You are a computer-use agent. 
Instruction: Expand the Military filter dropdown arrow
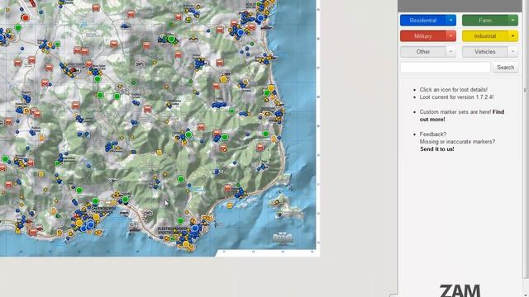[x=451, y=36]
